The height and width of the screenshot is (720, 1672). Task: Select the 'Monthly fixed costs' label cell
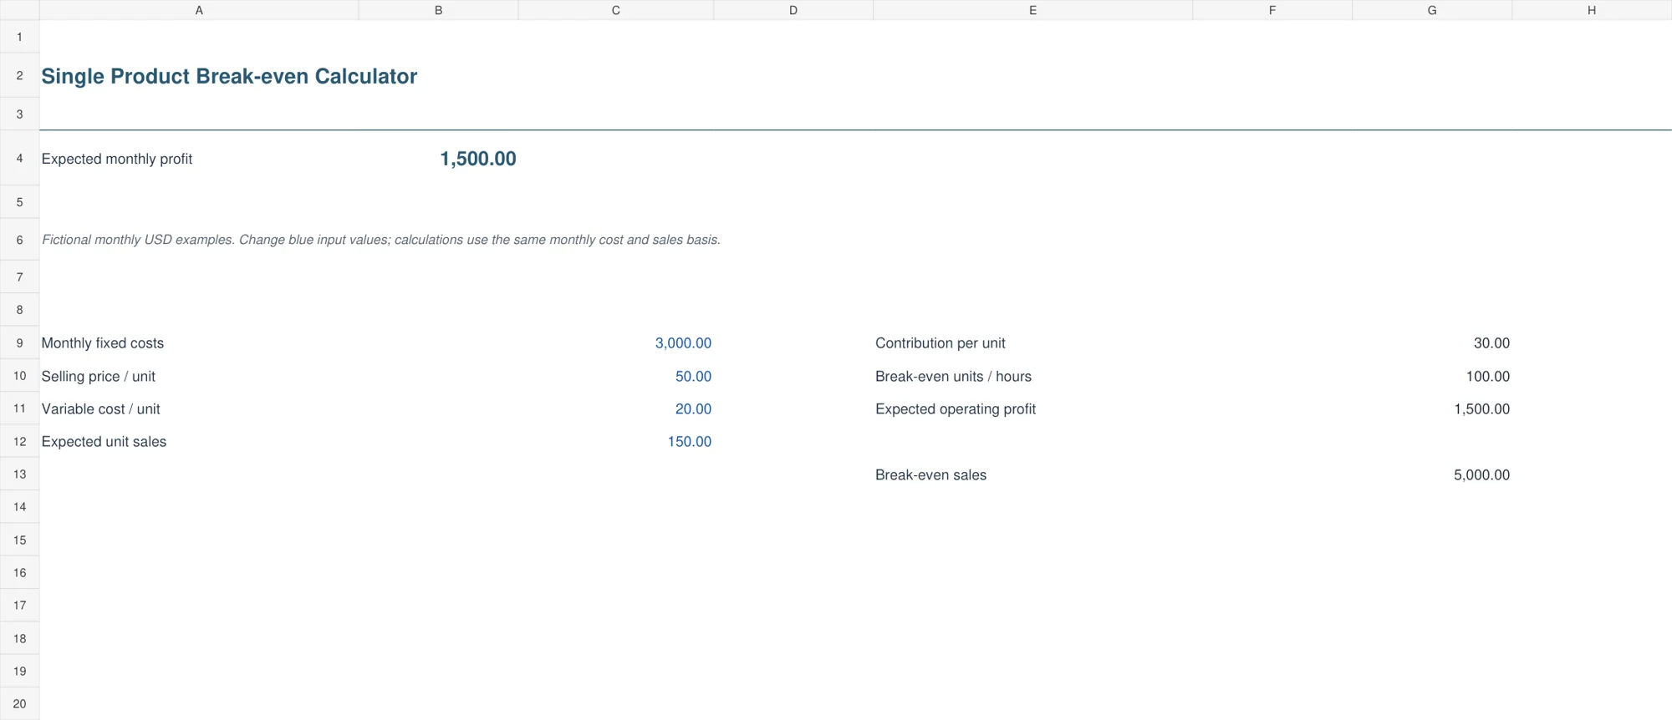click(103, 343)
